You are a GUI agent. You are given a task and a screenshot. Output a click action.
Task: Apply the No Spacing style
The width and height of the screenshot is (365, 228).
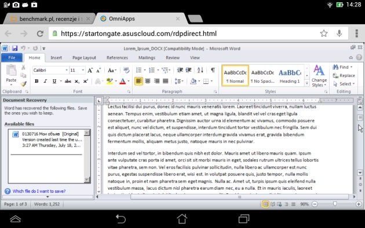(262, 76)
